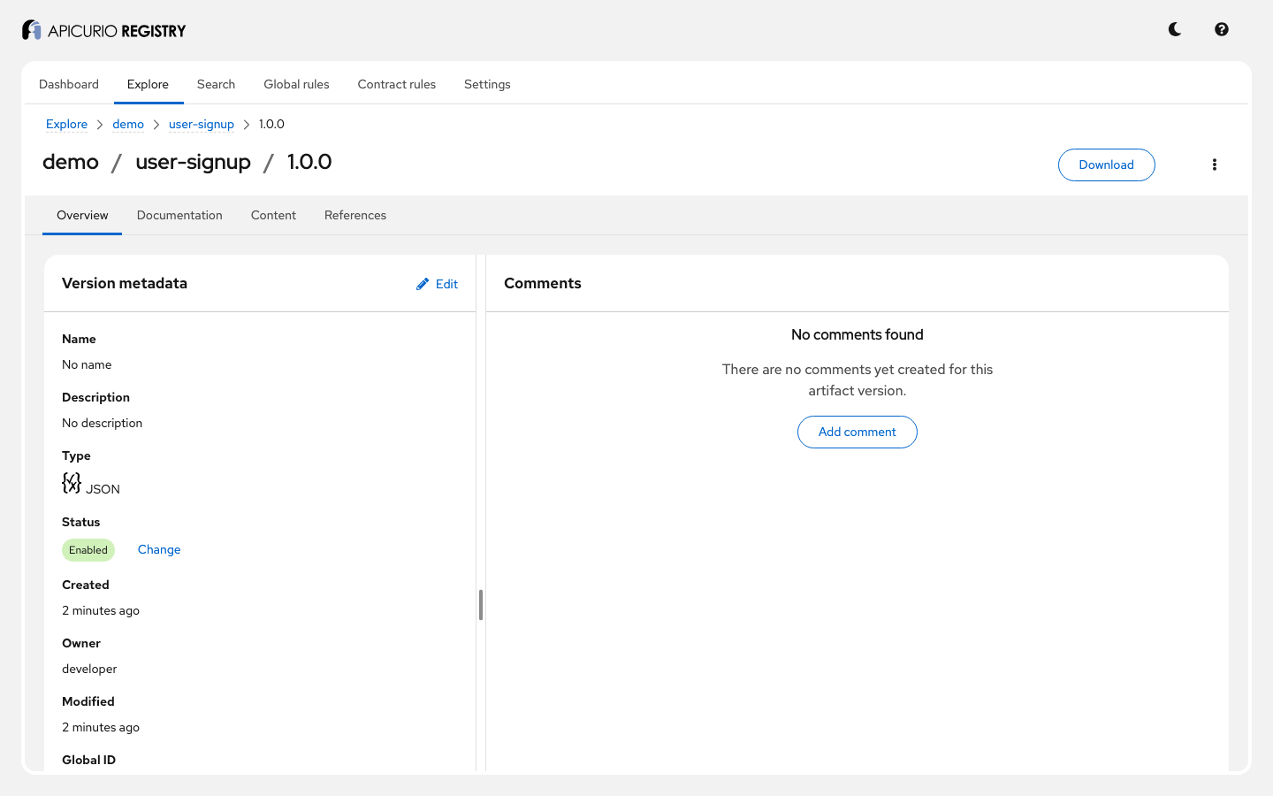This screenshot has width=1273, height=796.
Task: Click the Apicurio Registry logo
Action: [x=103, y=30]
